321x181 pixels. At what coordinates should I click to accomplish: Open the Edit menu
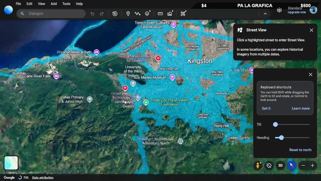29,4
